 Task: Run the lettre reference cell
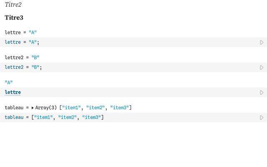(262, 92)
